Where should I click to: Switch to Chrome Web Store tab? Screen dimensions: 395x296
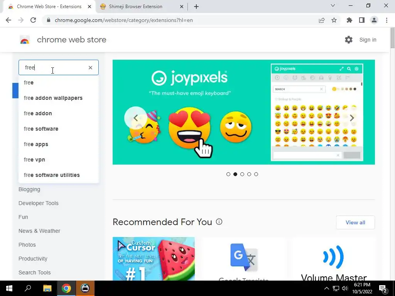tap(49, 7)
